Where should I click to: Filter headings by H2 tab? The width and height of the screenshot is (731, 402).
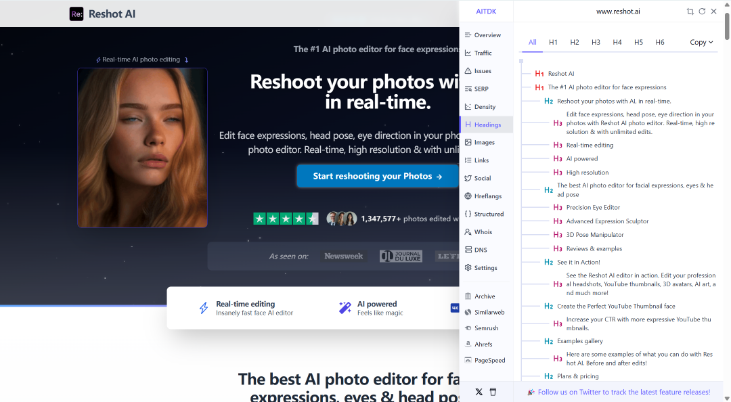click(575, 42)
